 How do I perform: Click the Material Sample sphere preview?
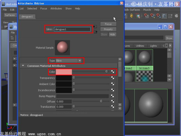(62, 47)
